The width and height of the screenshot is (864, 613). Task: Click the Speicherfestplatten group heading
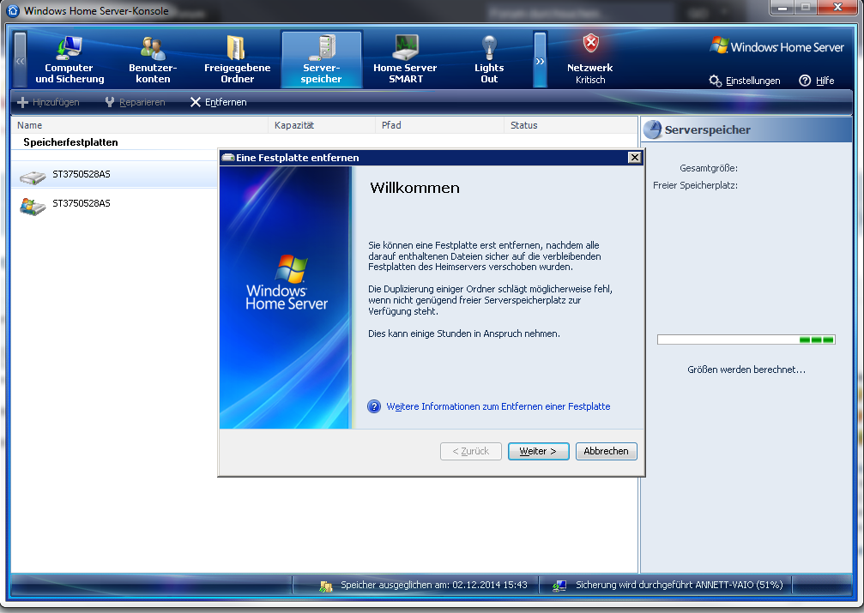point(70,142)
